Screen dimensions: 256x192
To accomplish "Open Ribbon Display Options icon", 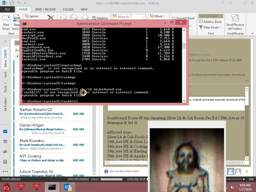I will 230,3.
